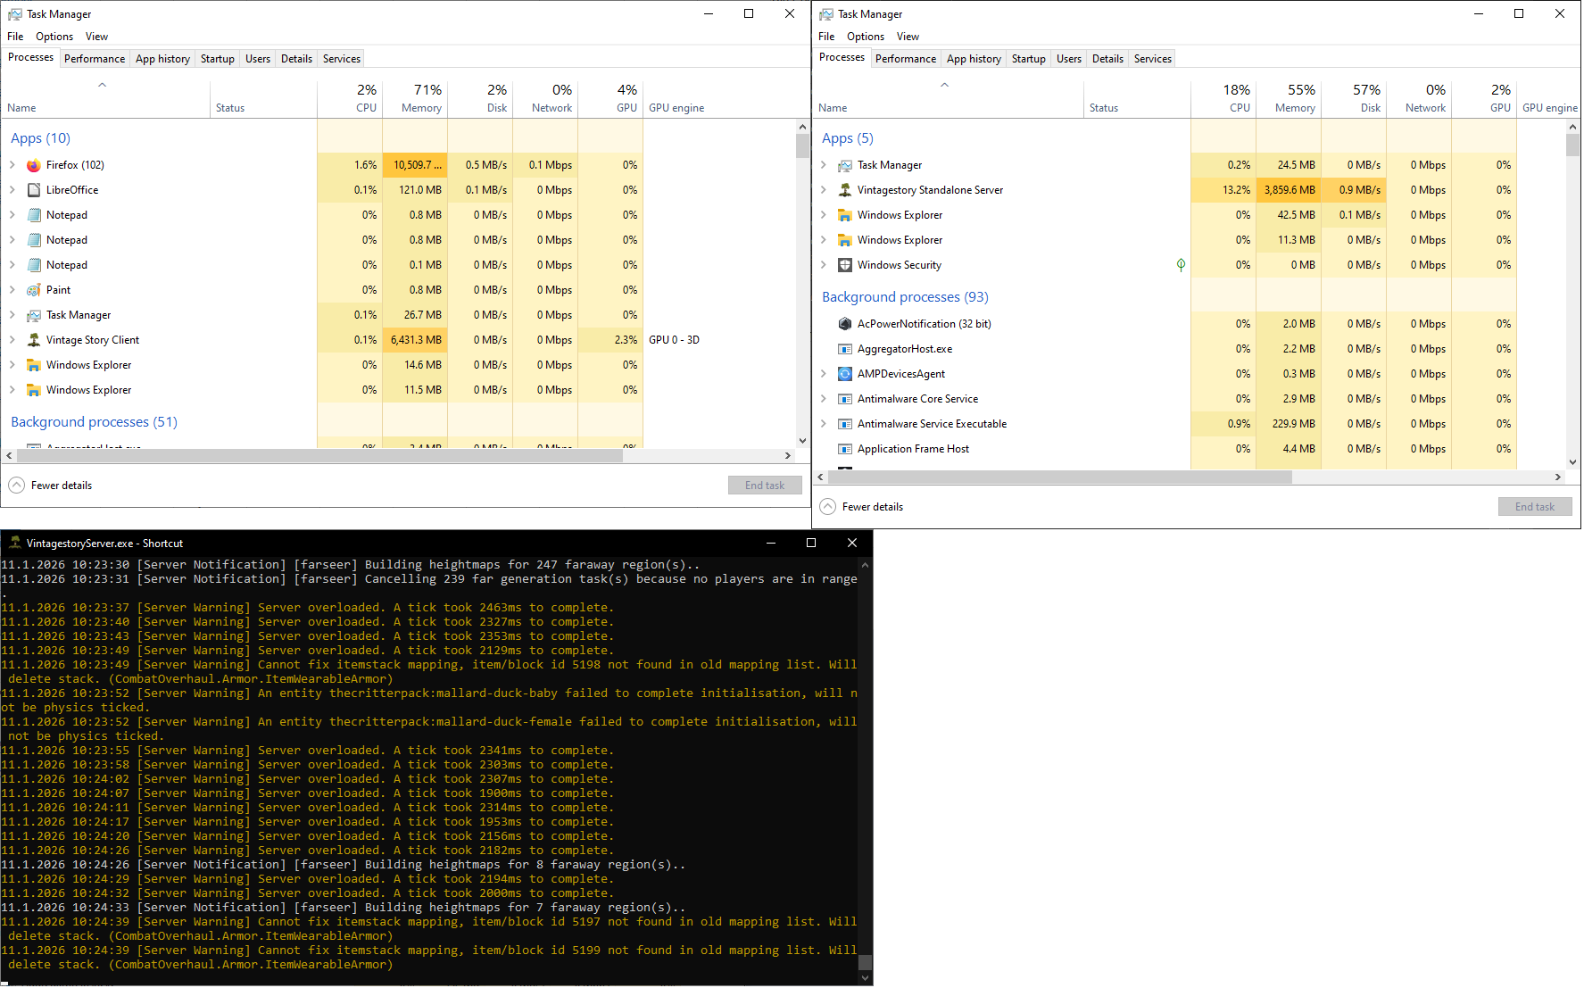Click the AcPowerNotification process icon
The image size is (1584, 988).
pos(845,324)
